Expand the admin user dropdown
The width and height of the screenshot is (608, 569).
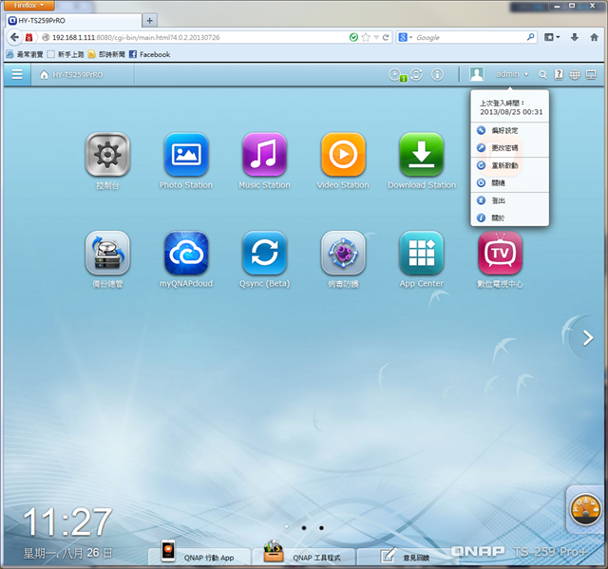512,74
